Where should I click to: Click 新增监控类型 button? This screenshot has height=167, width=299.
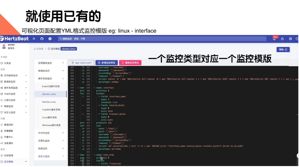pyautogui.click(x=107, y=63)
